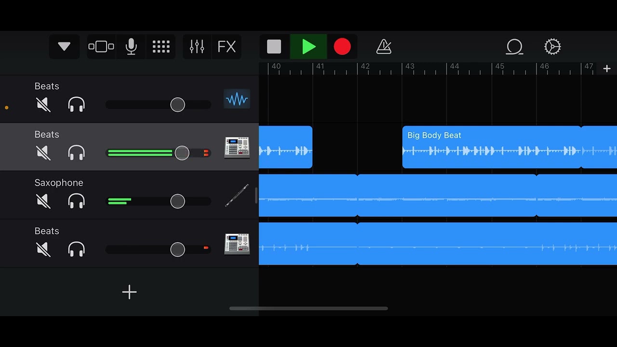Grab the track header resize handle

pyautogui.click(x=256, y=195)
